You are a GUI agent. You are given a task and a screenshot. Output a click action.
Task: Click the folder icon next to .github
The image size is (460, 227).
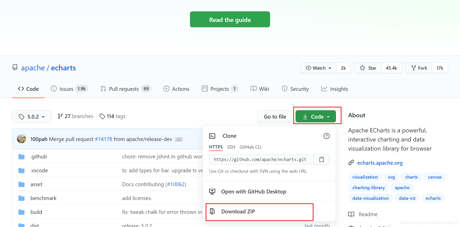(21, 157)
